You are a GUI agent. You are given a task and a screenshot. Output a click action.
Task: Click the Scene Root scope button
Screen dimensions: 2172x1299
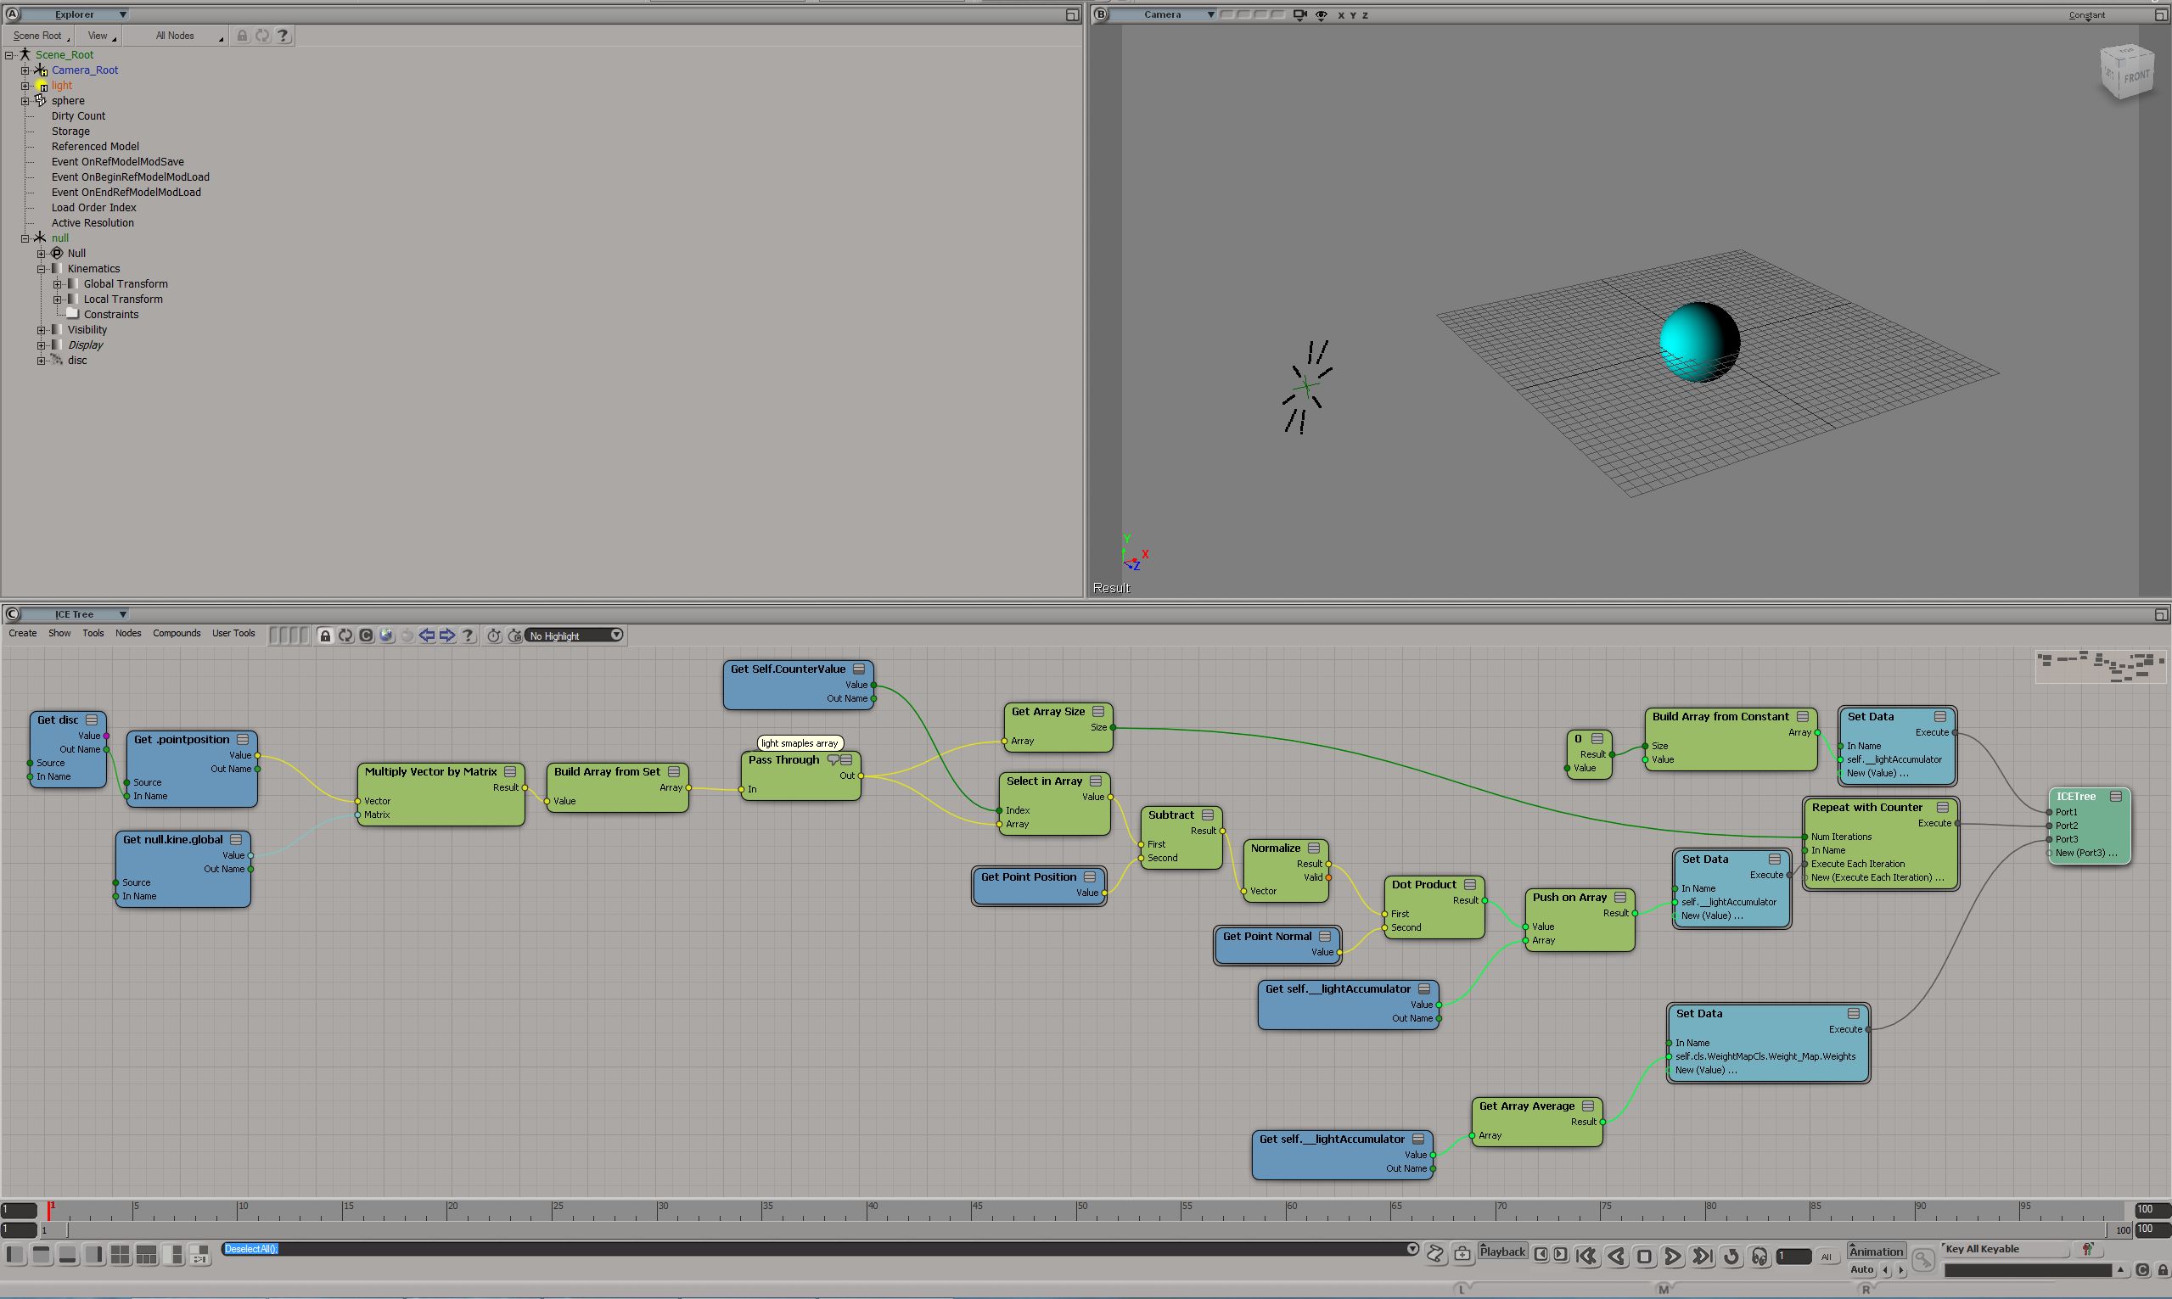(38, 36)
